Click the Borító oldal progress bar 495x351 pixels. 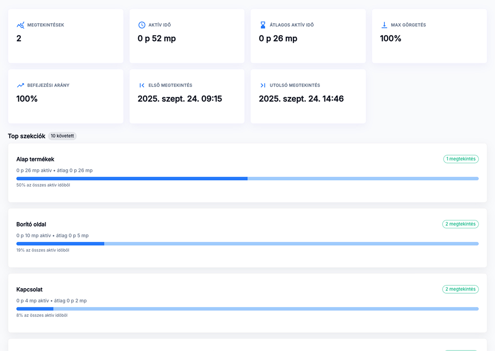click(247, 244)
